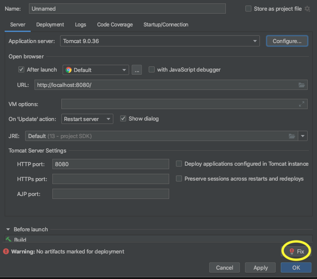Open the folder browse icon in URL field

[x=302, y=85]
